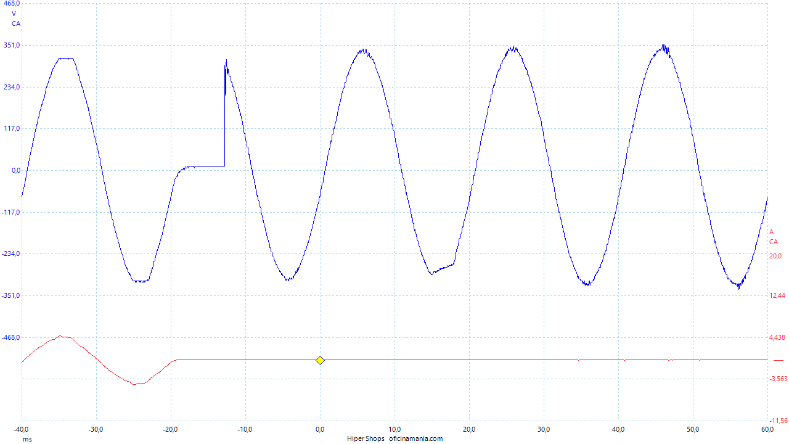Viewport: 789px width, 444px height.
Task: Click the "351,0" voltage axis label
Action: [12, 45]
